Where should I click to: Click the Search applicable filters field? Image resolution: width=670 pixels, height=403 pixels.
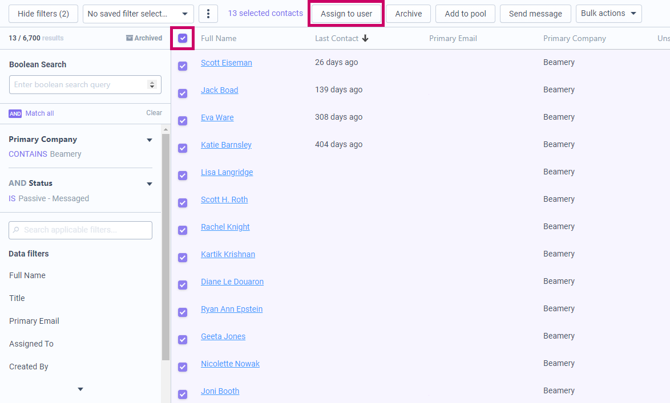click(80, 230)
